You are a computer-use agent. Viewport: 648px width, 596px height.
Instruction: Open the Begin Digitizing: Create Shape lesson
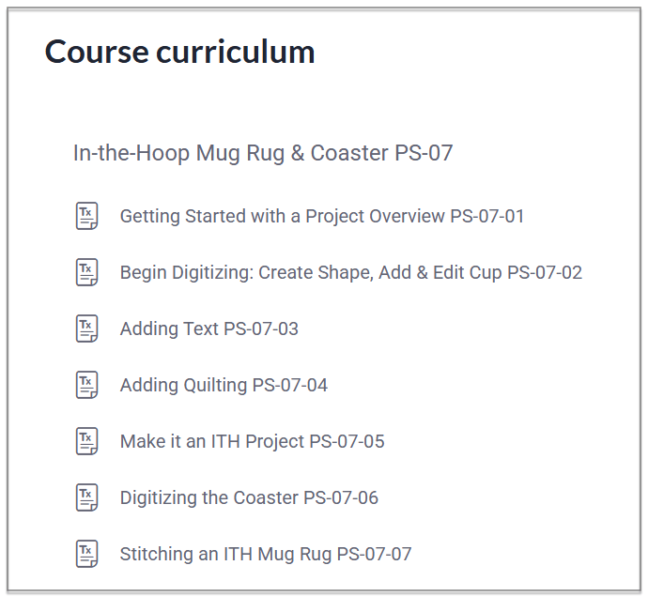coord(310,273)
